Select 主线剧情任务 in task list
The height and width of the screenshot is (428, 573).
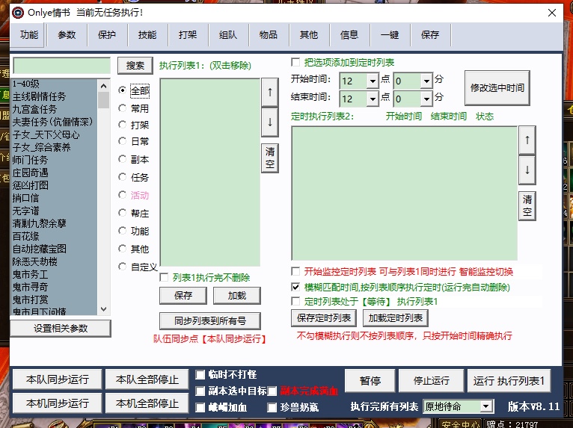coord(55,96)
